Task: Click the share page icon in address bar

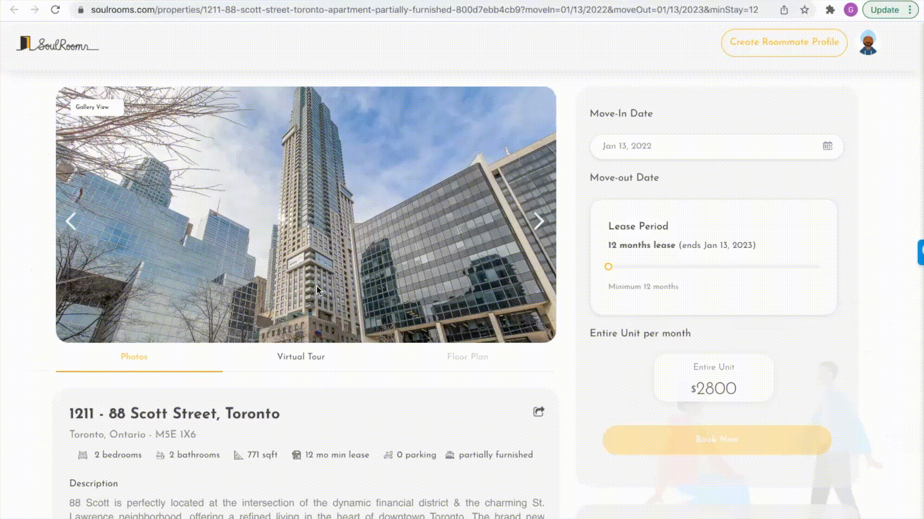Action: pos(784,10)
